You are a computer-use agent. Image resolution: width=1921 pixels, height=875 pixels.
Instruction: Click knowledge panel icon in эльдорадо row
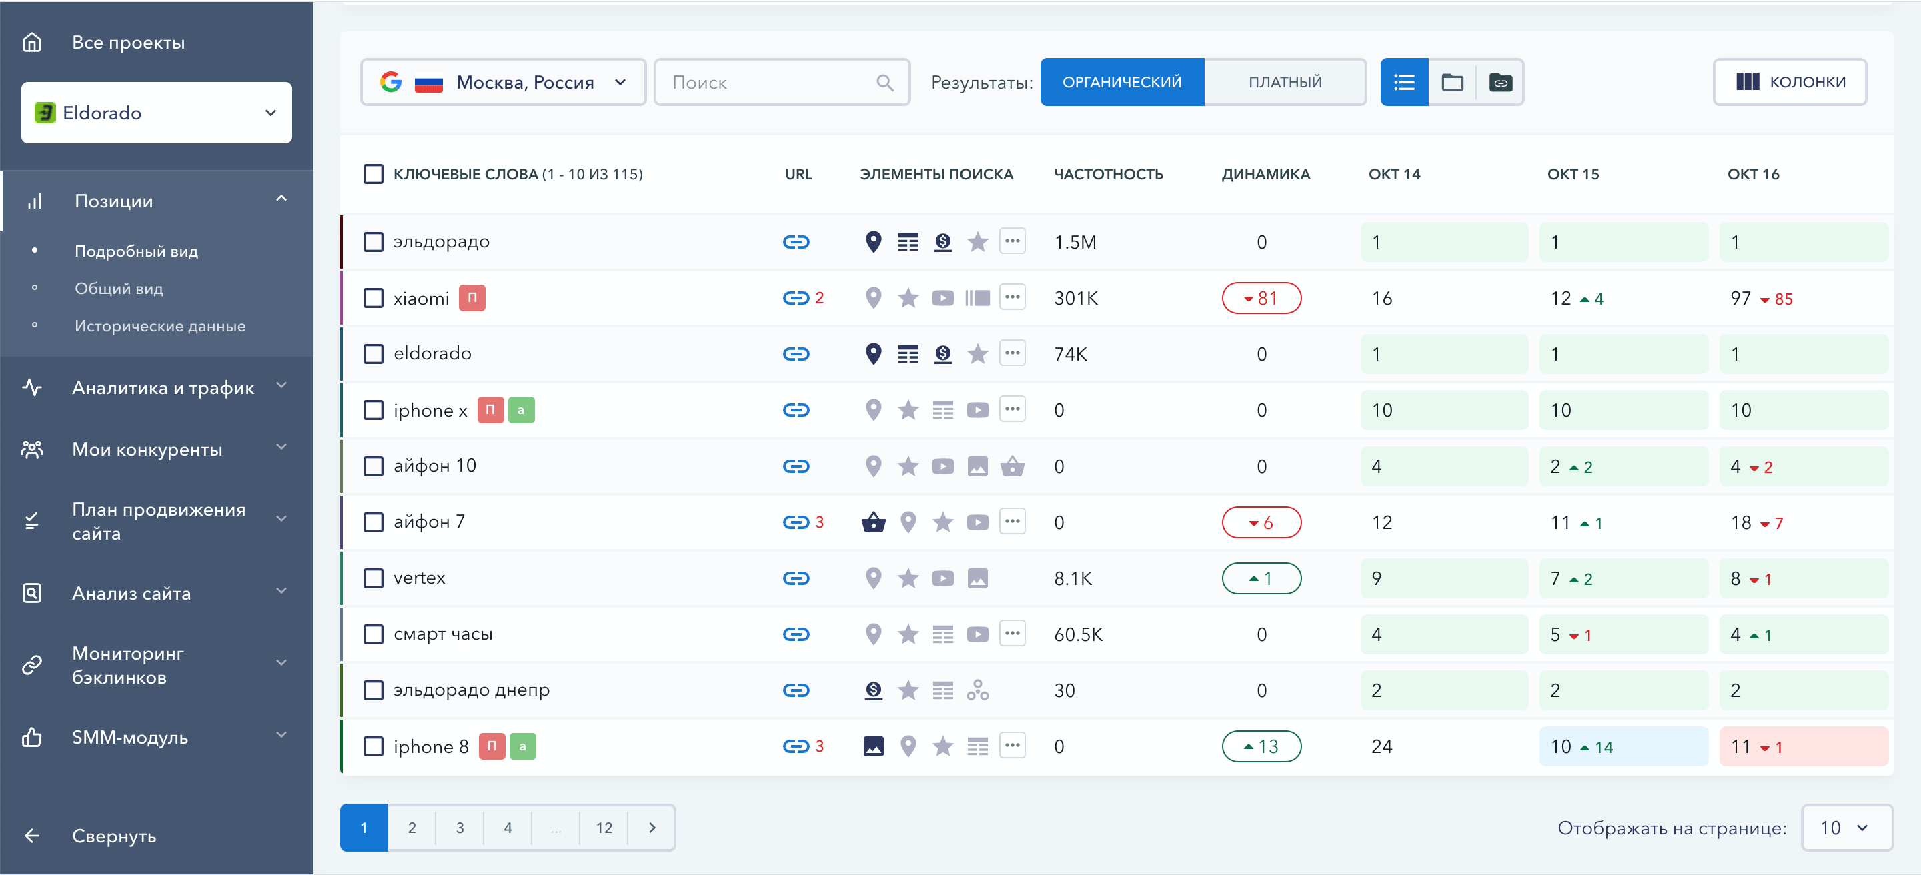[x=908, y=242]
